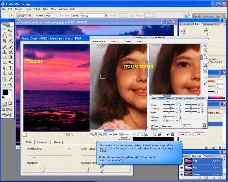
Task: Switch to the Info palette tab
Action: pyautogui.click(x=197, y=24)
